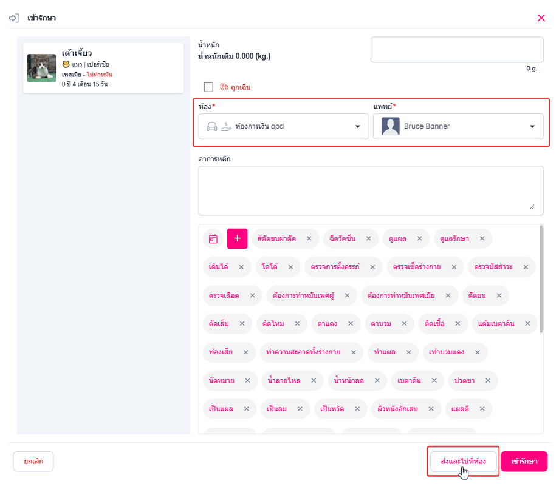Remove the ตัดไหม tag
The width and height of the screenshot is (559, 484).
point(297,323)
